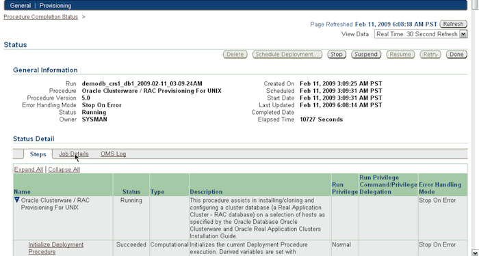Switch to the OMS Log tab

(x=114, y=154)
